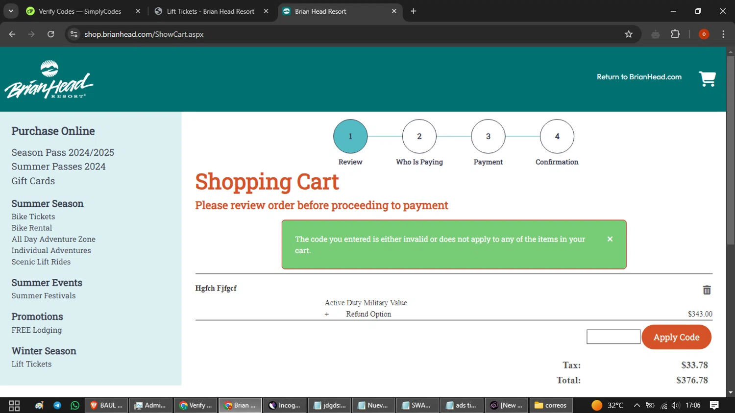Open the shopping cart icon in header
This screenshot has height=413, width=735.
707,78
